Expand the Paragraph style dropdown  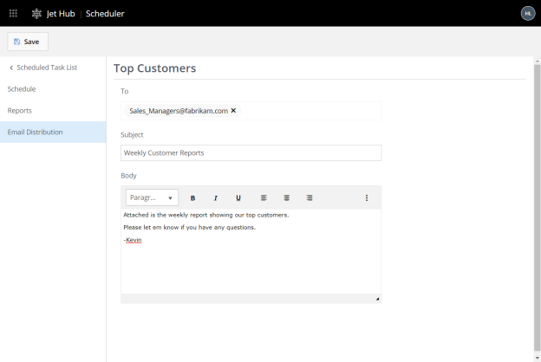pyautogui.click(x=153, y=197)
